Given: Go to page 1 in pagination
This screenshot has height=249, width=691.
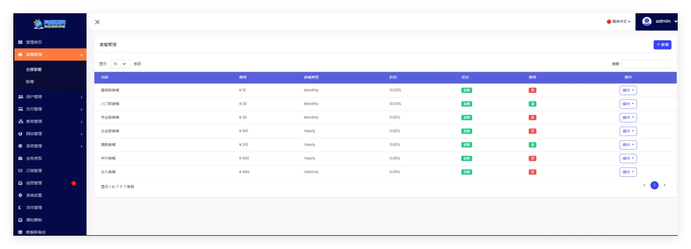Looking at the screenshot, I should click(654, 186).
